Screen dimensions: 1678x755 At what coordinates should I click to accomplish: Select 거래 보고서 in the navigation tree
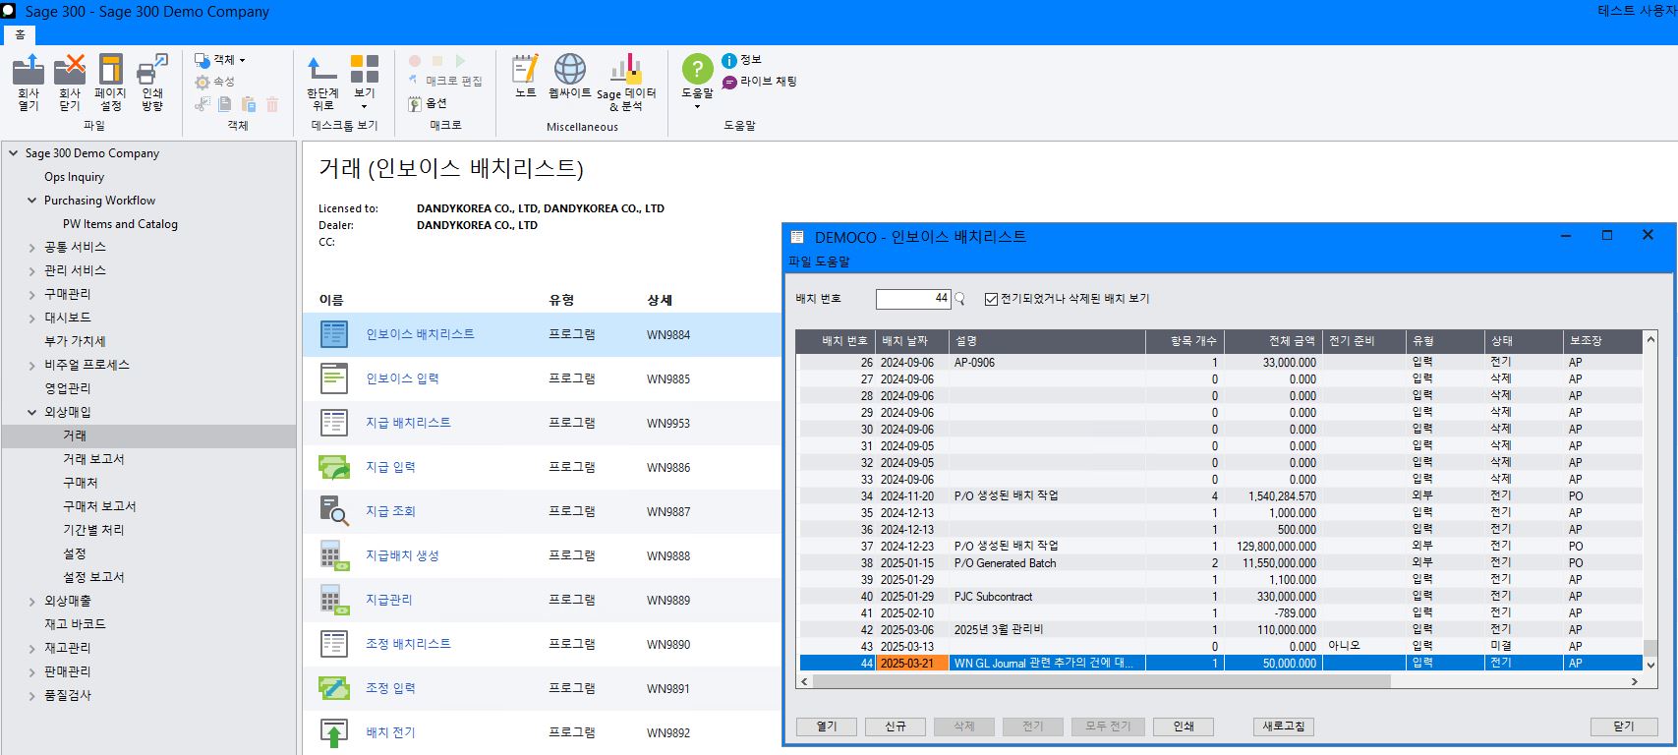click(93, 459)
